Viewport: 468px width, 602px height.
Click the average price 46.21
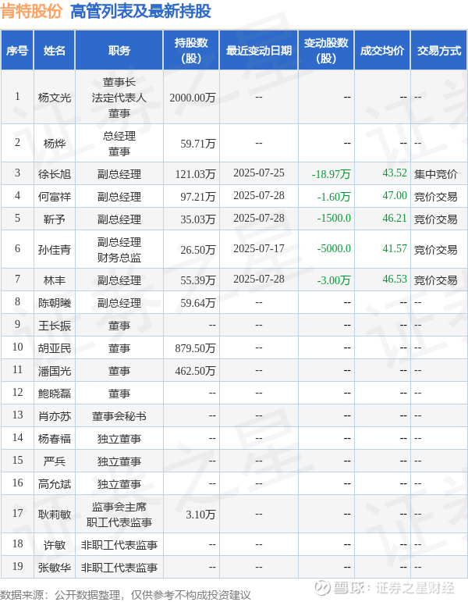pos(395,219)
